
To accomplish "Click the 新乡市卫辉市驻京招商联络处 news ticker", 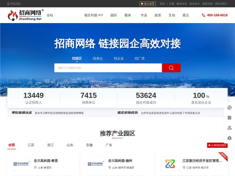I will click(59, 113).
